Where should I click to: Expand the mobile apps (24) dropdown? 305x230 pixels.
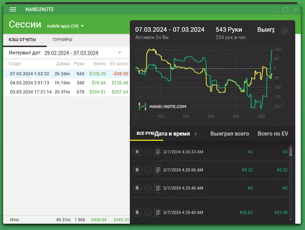pos(82,26)
